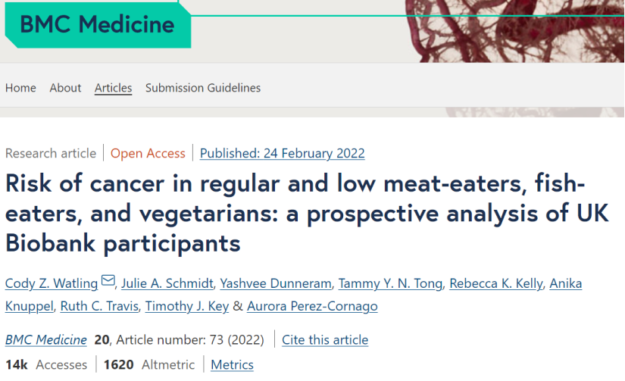Click the Published: 24 February 2022 link
The image size is (625, 381).
282,153
